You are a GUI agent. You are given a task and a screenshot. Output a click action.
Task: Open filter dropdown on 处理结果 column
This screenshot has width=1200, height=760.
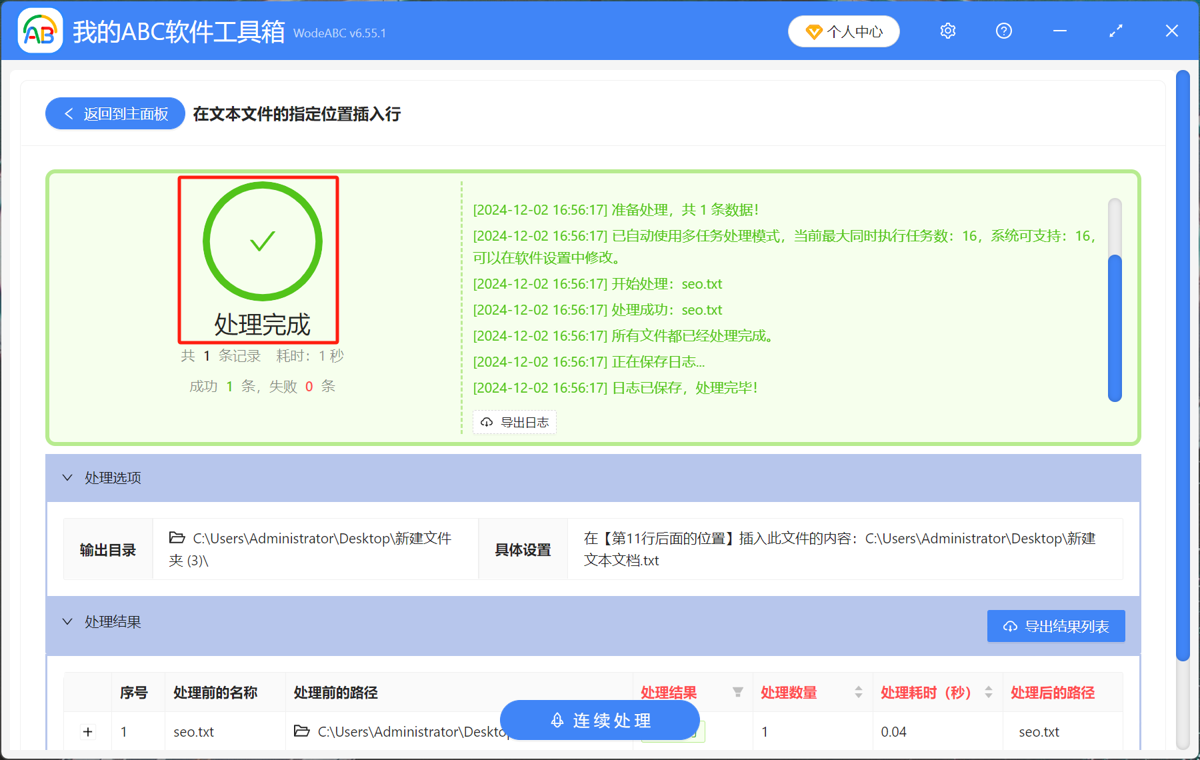click(738, 693)
